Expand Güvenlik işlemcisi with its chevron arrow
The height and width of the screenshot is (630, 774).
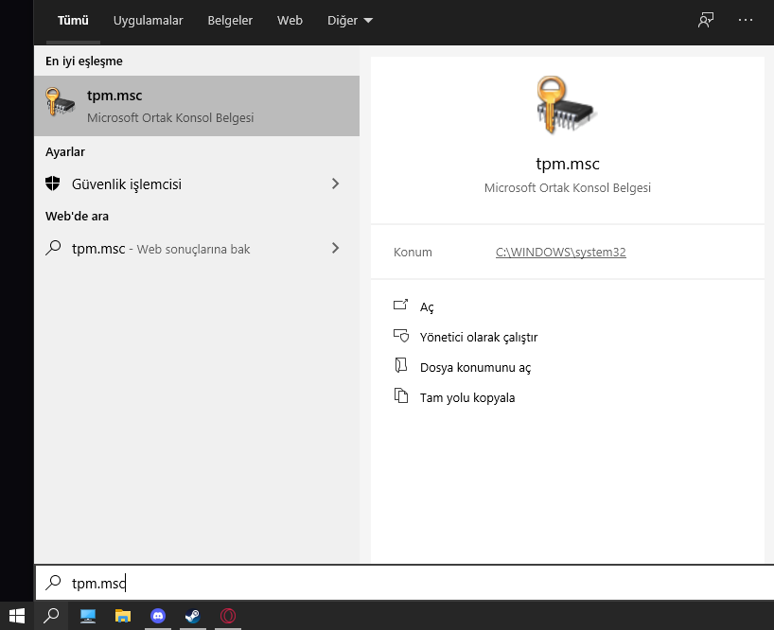336,184
